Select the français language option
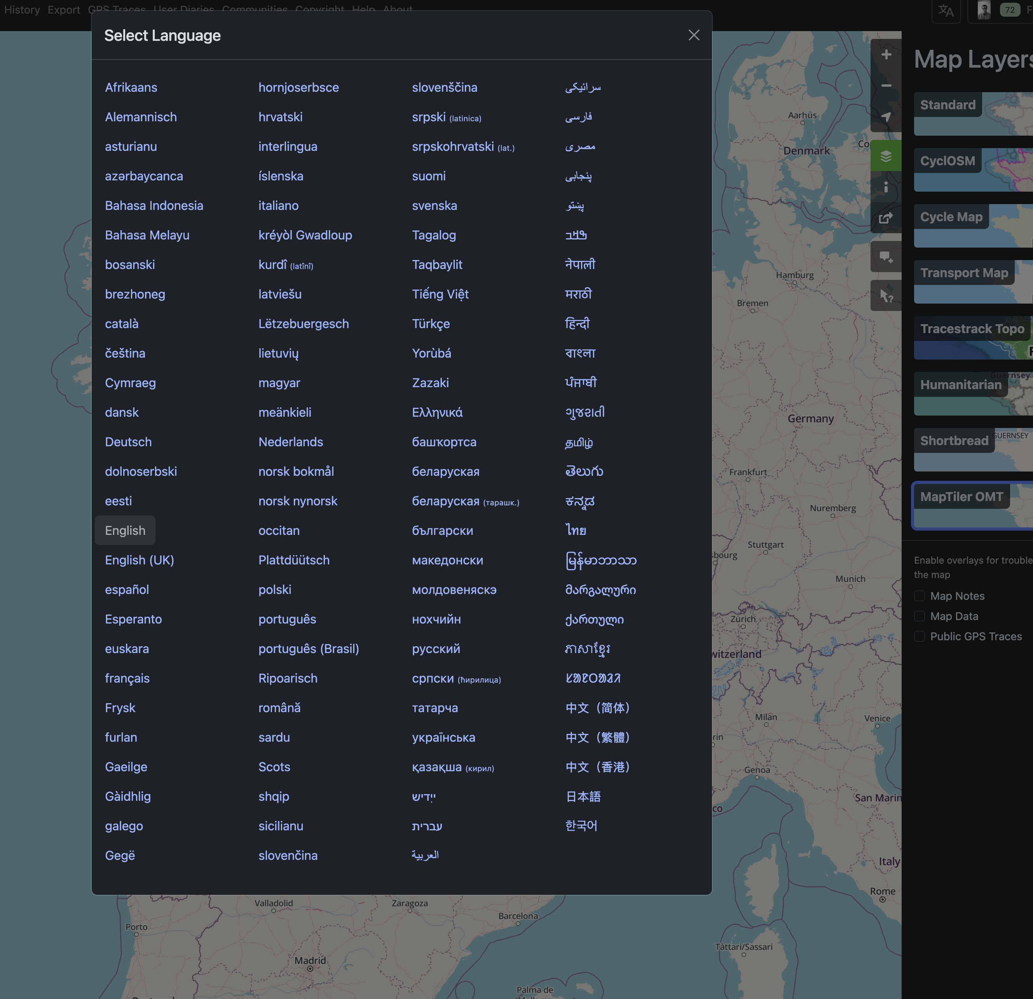 point(127,678)
